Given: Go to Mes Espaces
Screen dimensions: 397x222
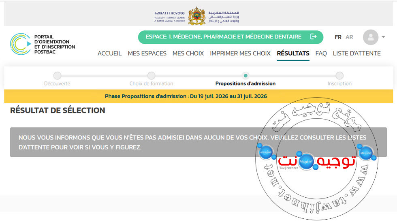Looking at the screenshot, I should [x=147, y=53].
